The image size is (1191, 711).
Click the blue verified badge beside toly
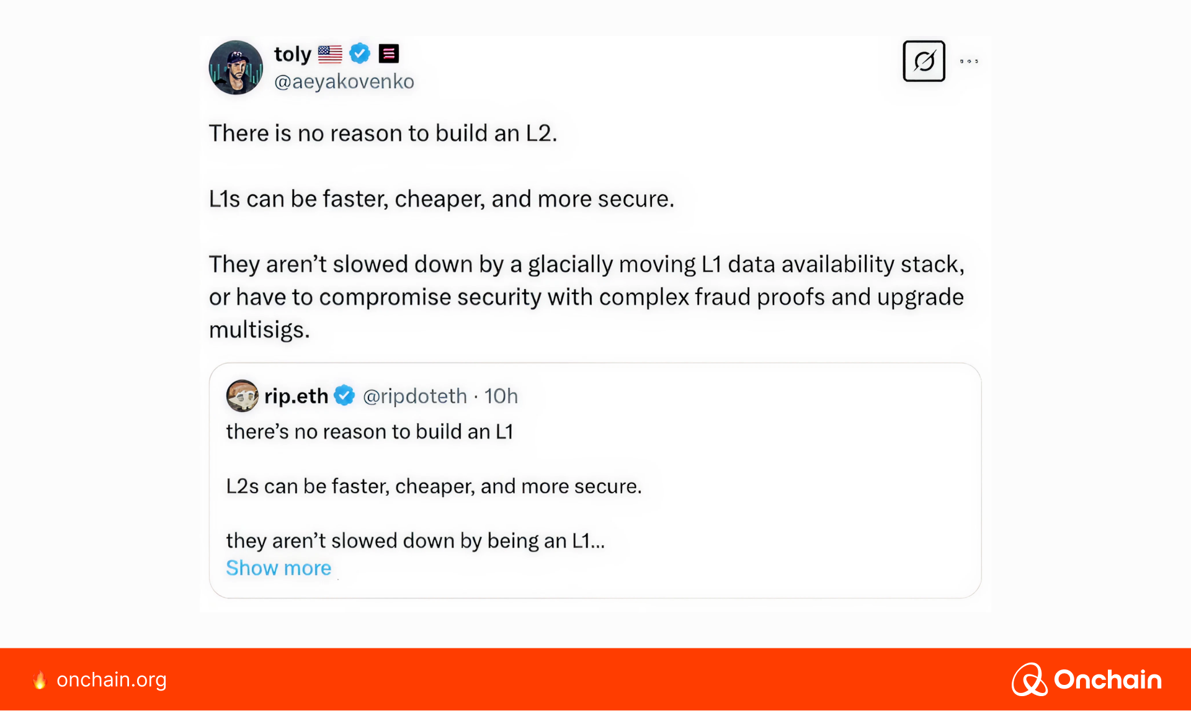pyautogui.click(x=360, y=54)
